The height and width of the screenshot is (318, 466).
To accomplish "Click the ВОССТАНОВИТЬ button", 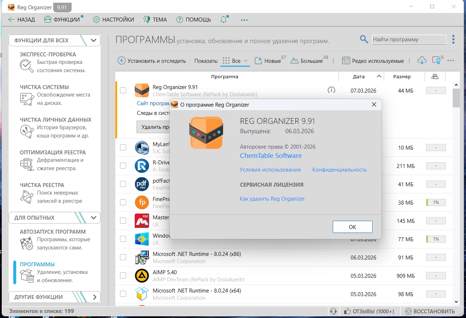I will (x=430, y=311).
